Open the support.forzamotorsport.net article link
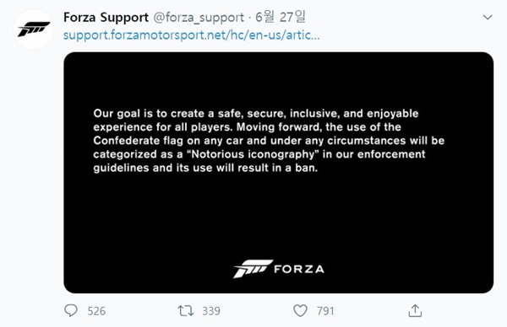The height and width of the screenshot is (327, 507). [x=192, y=35]
